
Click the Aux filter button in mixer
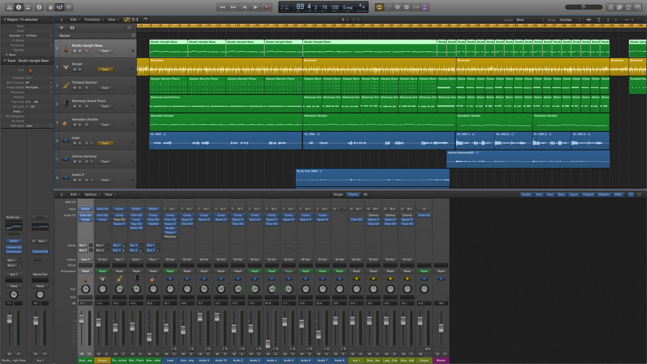tap(550, 194)
